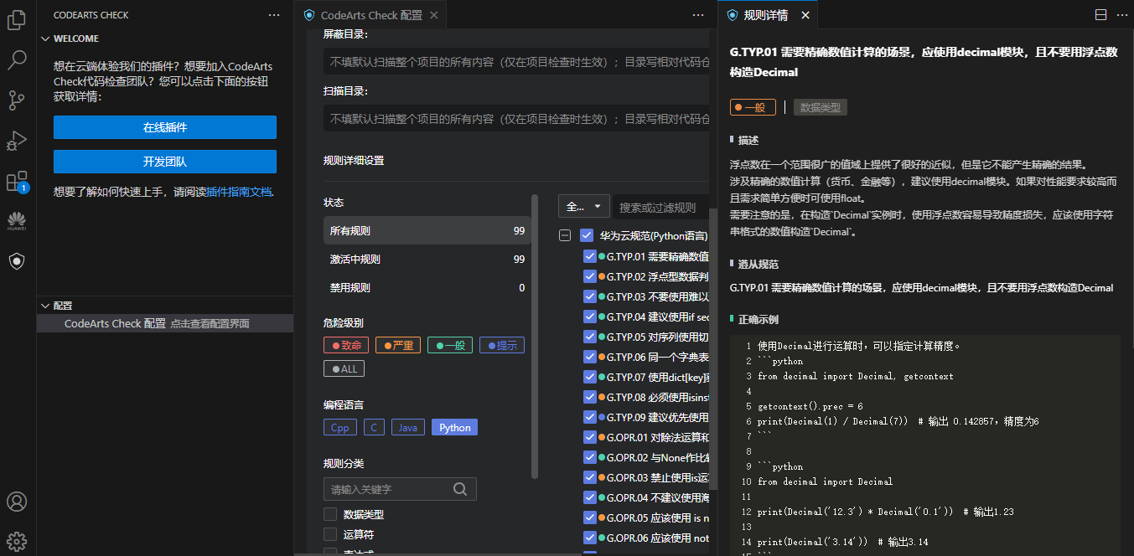This screenshot has height=556, width=1134.
Task: Open the 全... filter dropdown
Action: pyautogui.click(x=584, y=207)
